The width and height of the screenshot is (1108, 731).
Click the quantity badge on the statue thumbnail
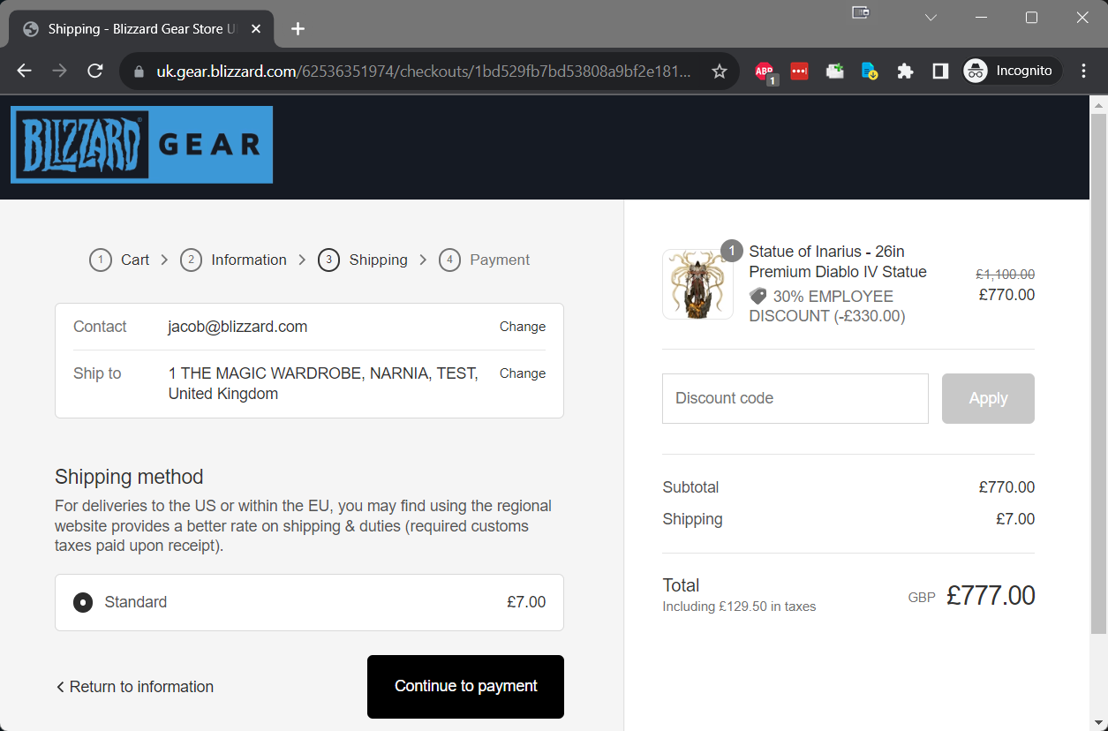[x=732, y=252]
